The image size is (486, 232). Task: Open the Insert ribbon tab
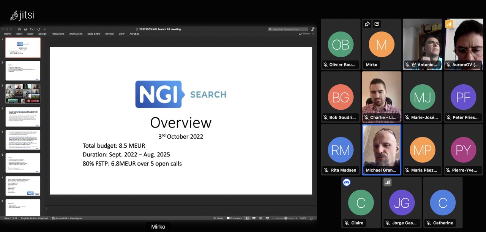click(x=19, y=34)
